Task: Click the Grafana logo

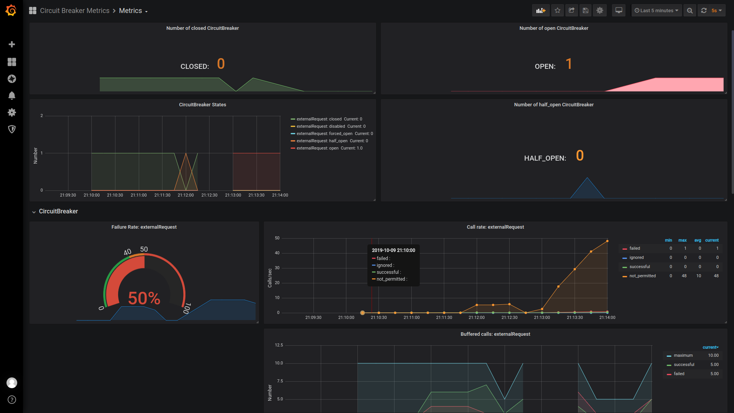Action: 11,10
